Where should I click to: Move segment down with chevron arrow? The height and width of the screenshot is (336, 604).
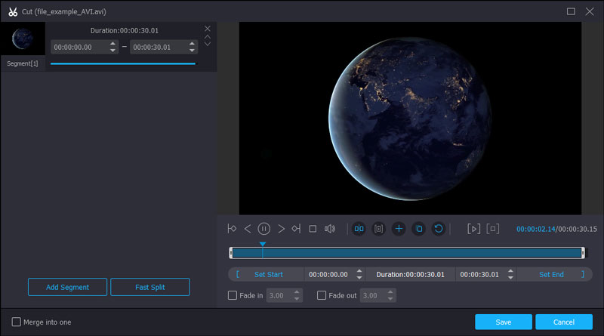tap(208, 45)
